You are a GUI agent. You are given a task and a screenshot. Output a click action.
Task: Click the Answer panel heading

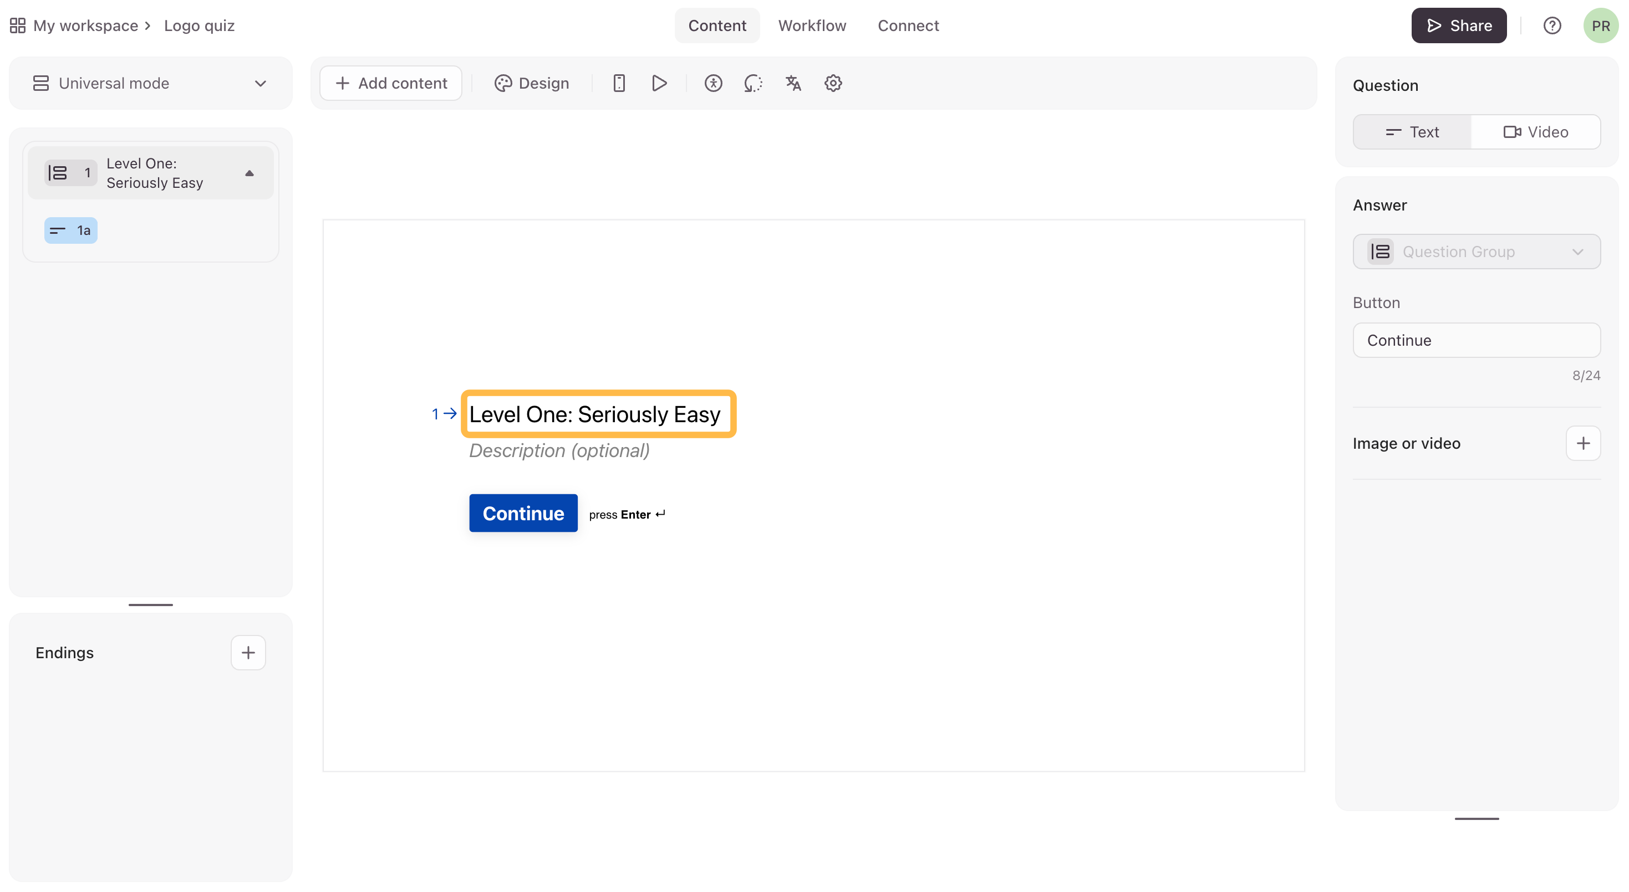(x=1380, y=206)
